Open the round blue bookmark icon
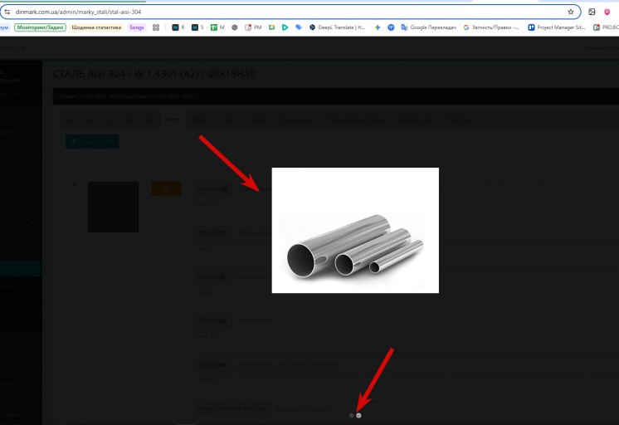The width and height of the screenshot is (619, 425). pos(391,27)
